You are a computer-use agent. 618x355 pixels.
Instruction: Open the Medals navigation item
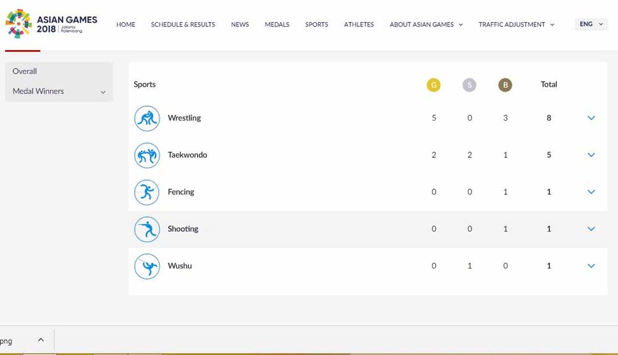(x=277, y=25)
